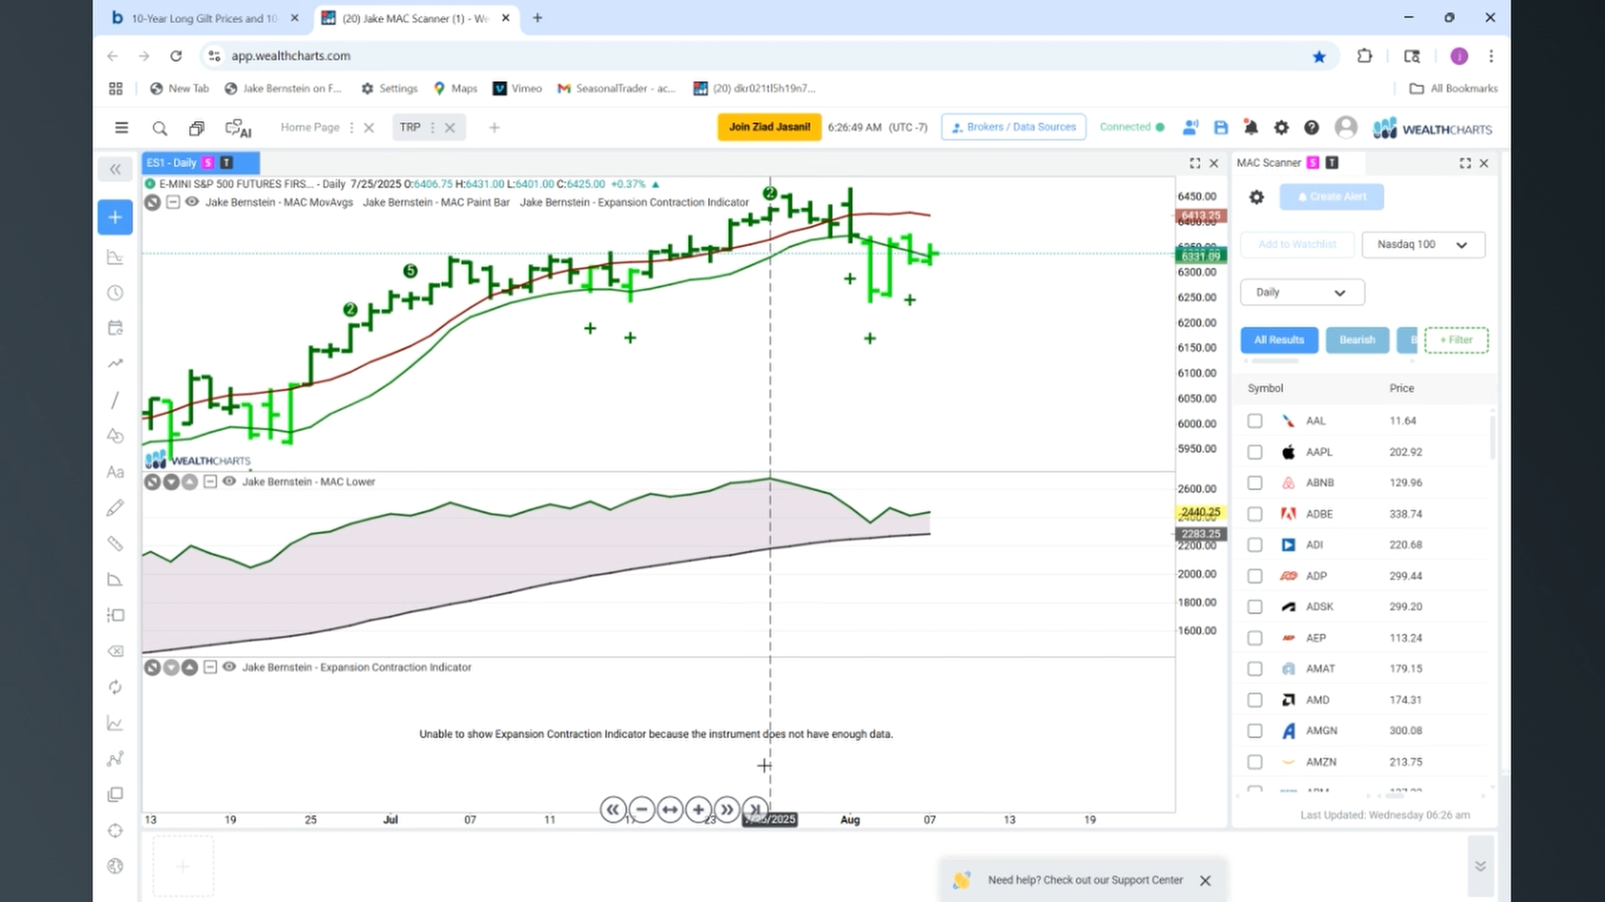Maximize the MAC Scanner panel
The width and height of the screenshot is (1605, 902).
click(x=1465, y=163)
